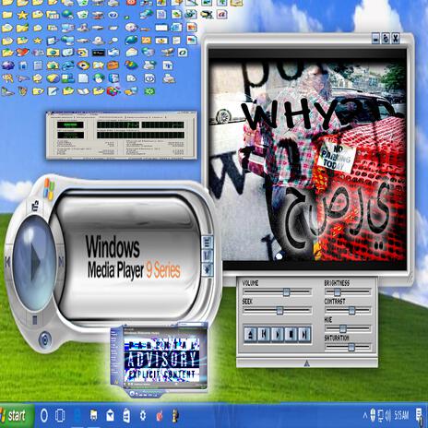Open the notepad-with-pencil desktop icon
This screenshot has width=428, height=428.
pyautogui.click(x=53, y=91)
